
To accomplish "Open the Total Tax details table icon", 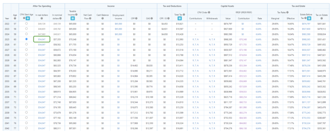I will tap(180, 18).
